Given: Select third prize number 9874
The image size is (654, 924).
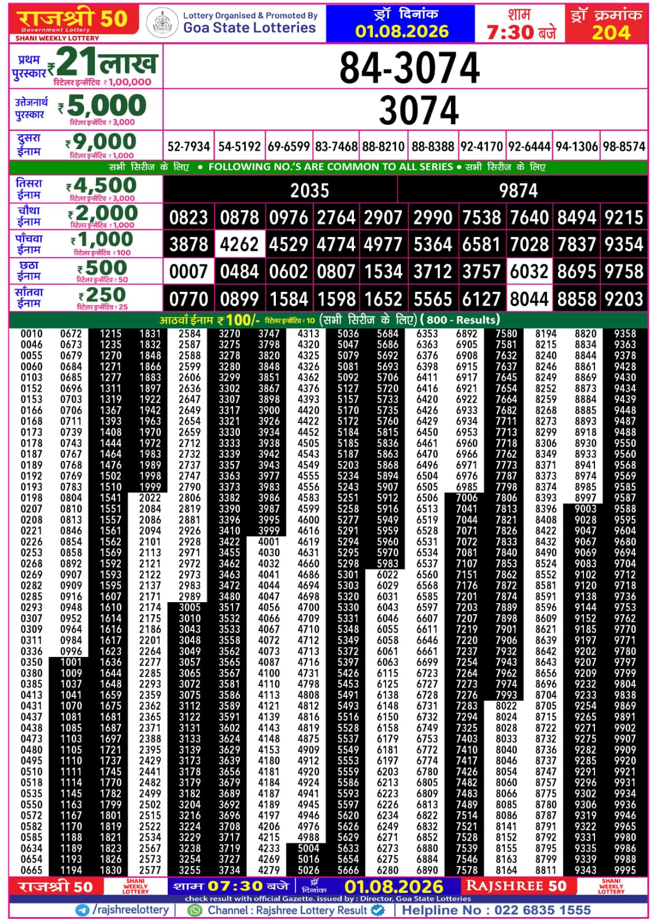Looking at the screenshot, I should (x=519, y=191).
